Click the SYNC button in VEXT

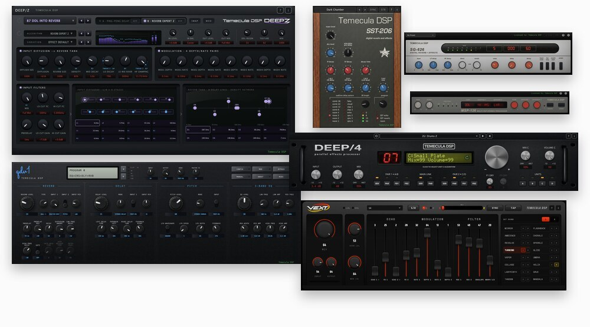pyautogui.click(x=495, y=208)
